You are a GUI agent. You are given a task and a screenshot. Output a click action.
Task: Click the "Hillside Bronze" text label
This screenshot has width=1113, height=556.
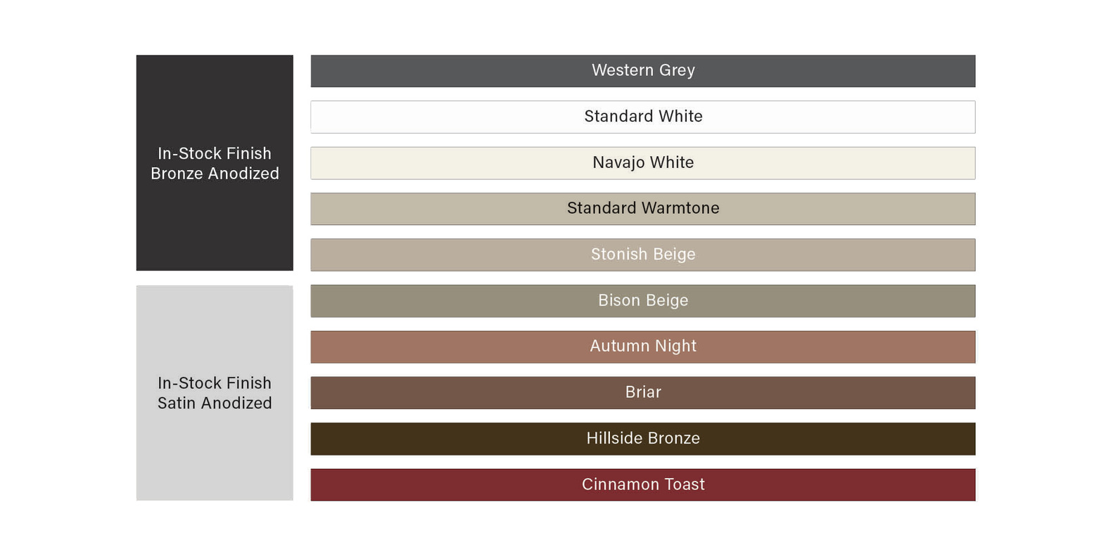point(643,438)
